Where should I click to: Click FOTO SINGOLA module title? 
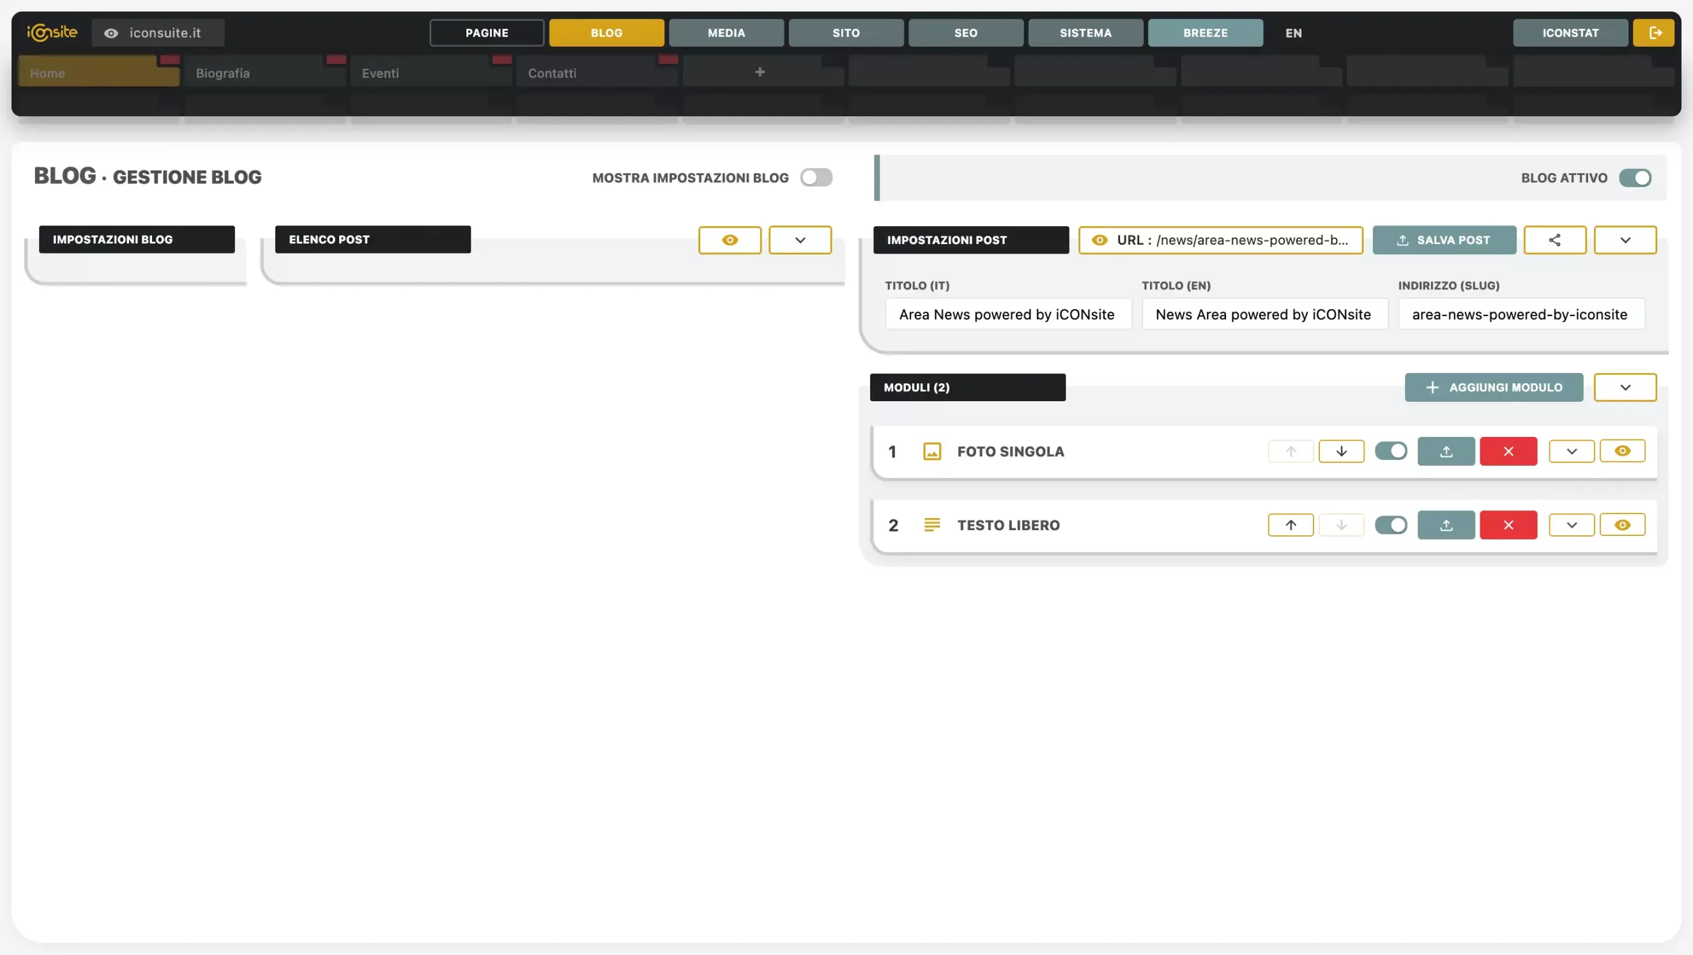pyautogui.click(x=1010, y=452)
